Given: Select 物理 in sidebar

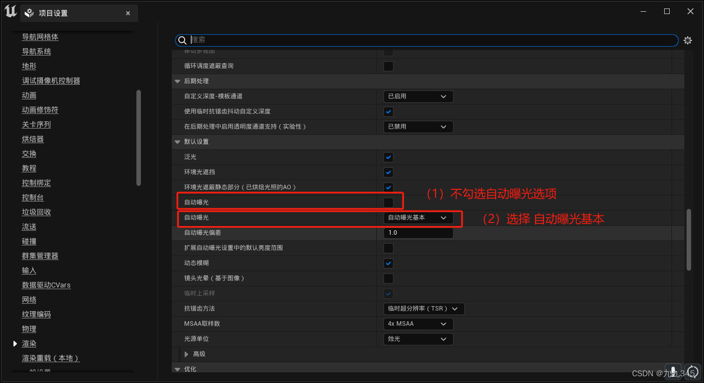Looking at the screenshot, I should coord(29,329).
